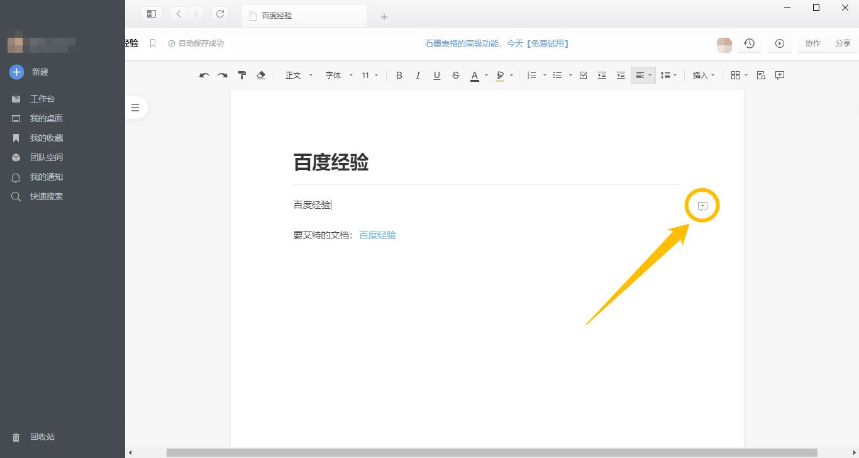Viewport: 859px width, 458px height.
Task: Open bulleted list style dropdown arrow
Action: pyautogui.click(x=570, y=75)
